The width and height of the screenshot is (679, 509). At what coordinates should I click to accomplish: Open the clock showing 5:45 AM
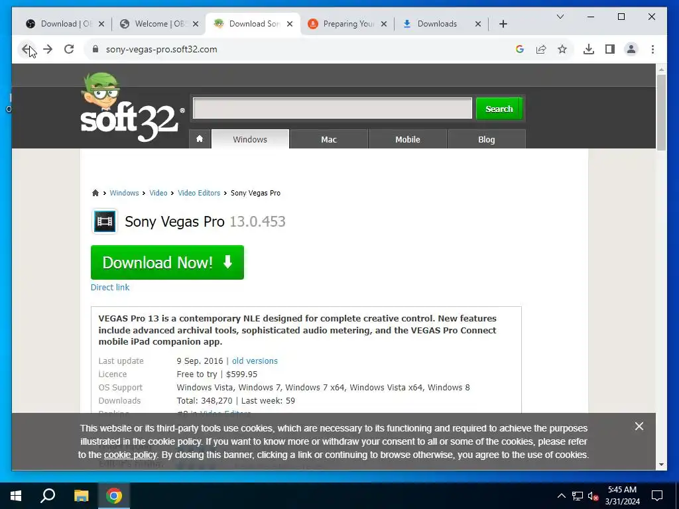click(x=622, y=496)
